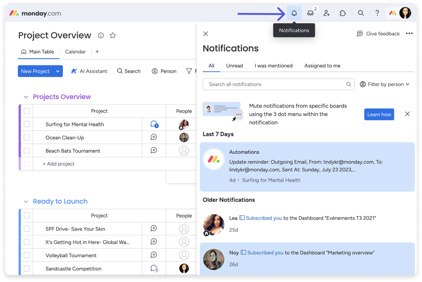This screenshot has height=282, width=422.
Task: Open updates for Ocean Clean-Up row
Action: tap(154, 137)
